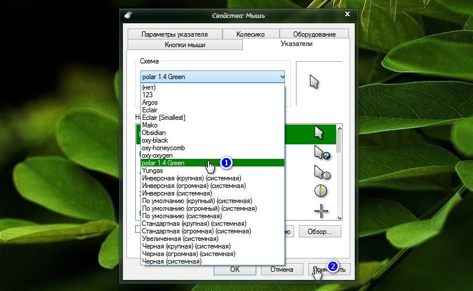Select Инверсная (крупная) (системная) scheme
This screenshot has width=473, height=291.
(x=213, y=178)
